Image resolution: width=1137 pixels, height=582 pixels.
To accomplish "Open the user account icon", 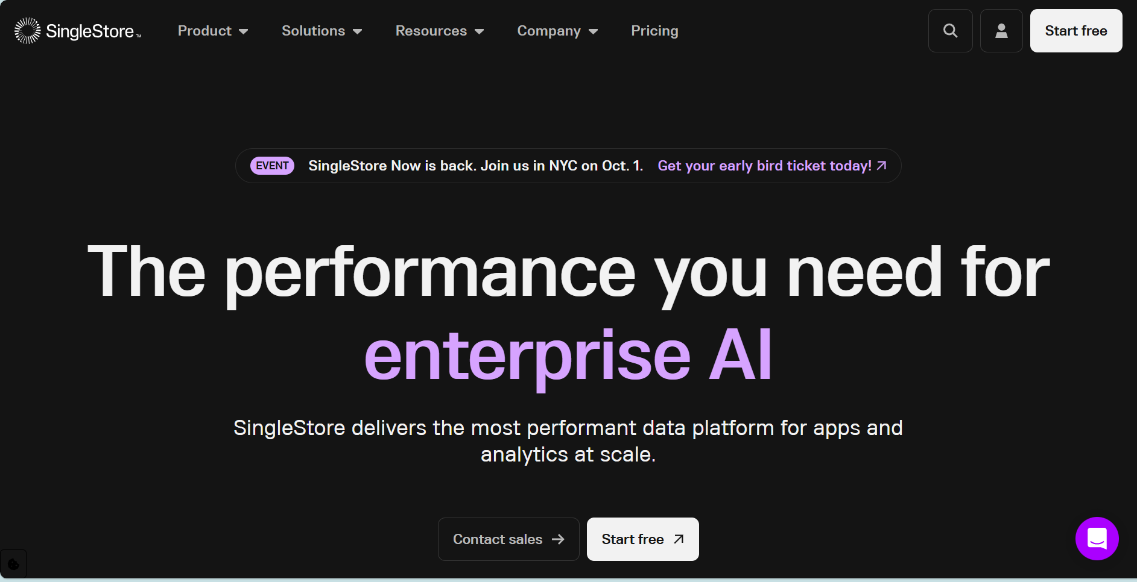I will point(1001,31).
